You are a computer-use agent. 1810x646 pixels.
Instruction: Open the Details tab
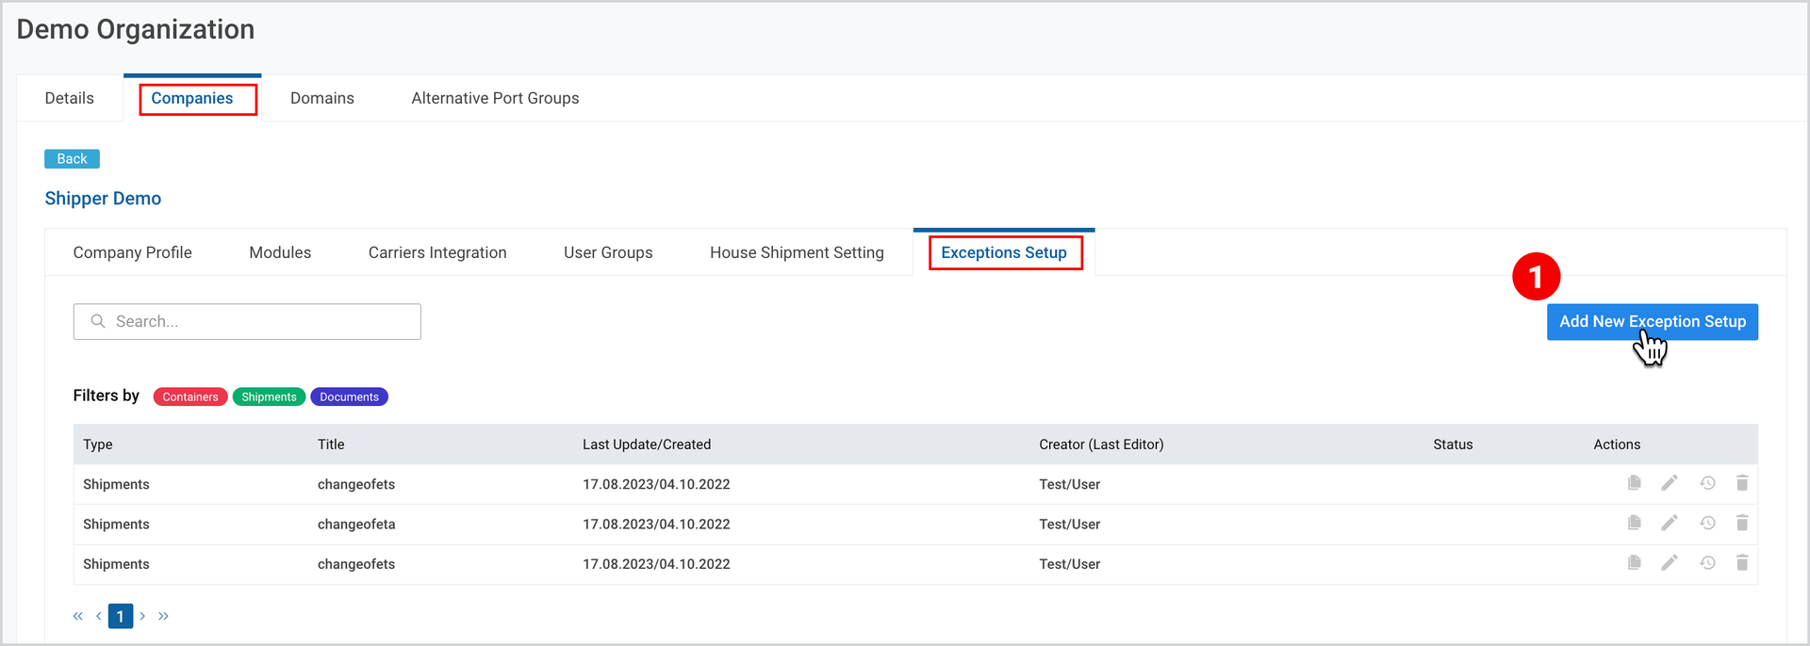[x=70, y=98]
